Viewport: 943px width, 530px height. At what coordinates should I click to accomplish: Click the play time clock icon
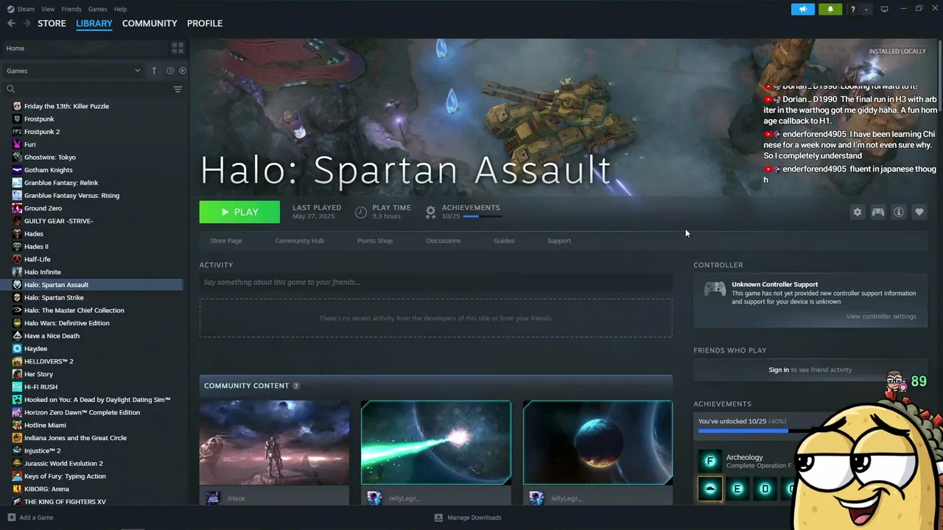click(x=361, y=212)
